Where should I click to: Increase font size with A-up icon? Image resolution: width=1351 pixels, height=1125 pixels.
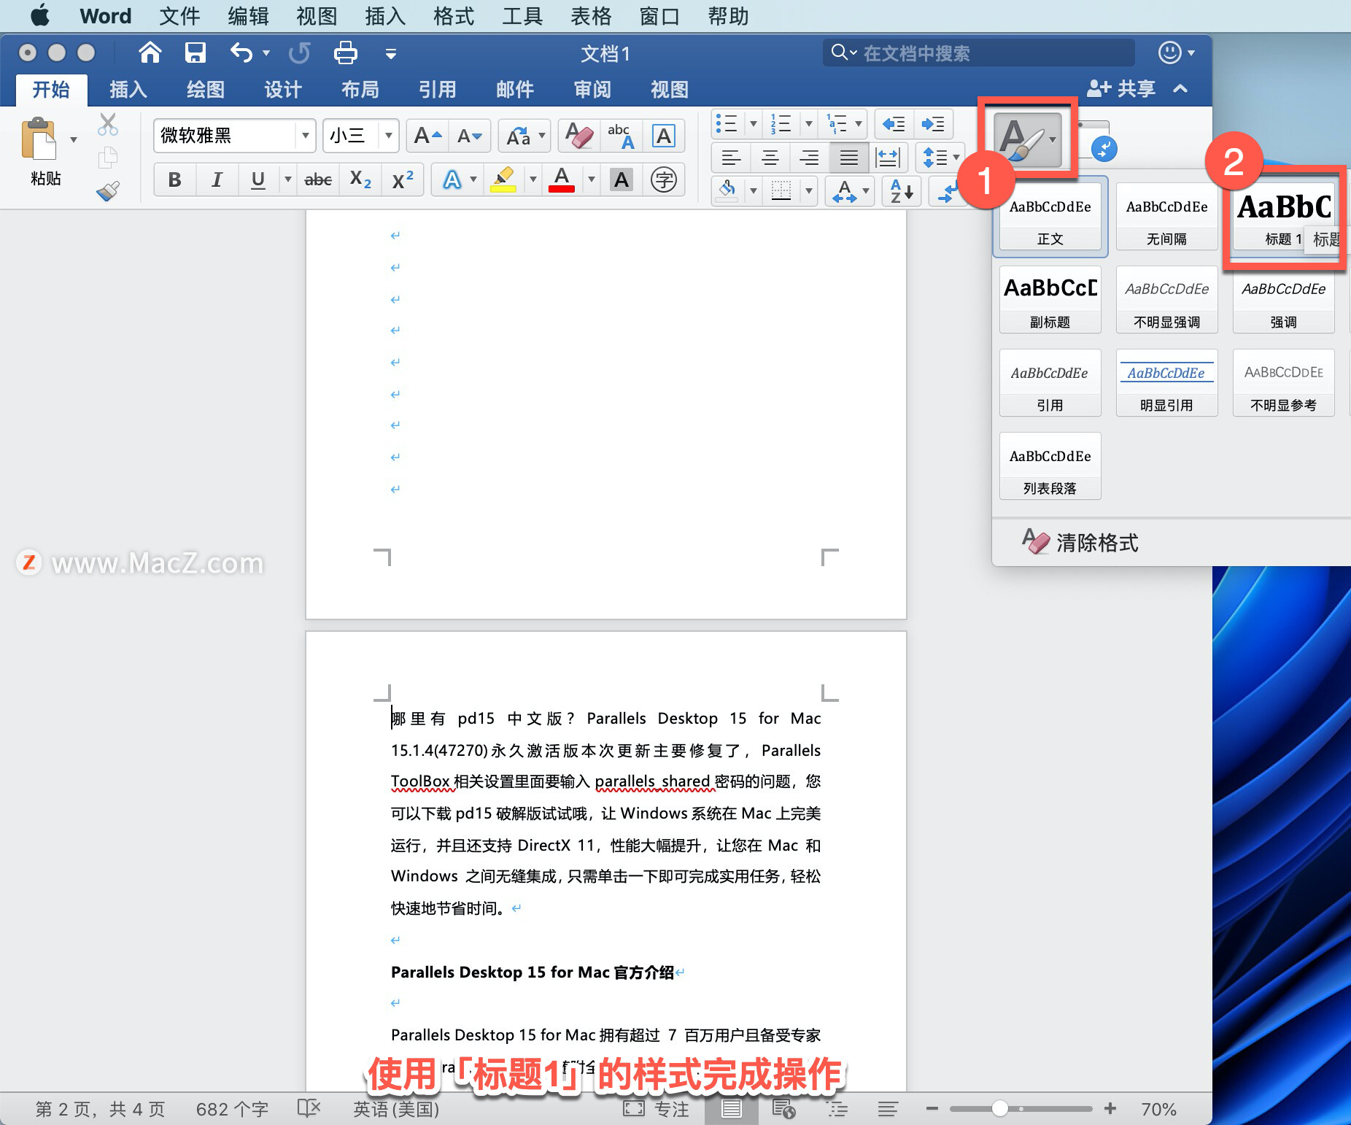(x=427, y=136)
